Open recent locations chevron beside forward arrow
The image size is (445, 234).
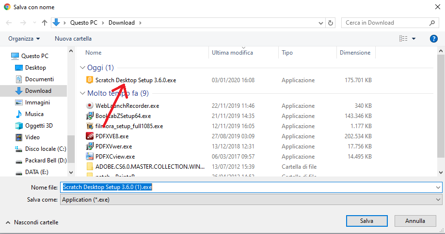click(34, 23)
